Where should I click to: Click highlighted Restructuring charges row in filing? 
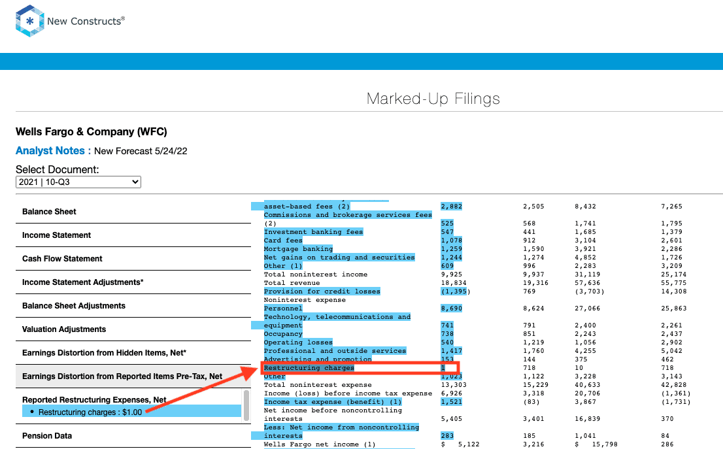click(360, 368)
